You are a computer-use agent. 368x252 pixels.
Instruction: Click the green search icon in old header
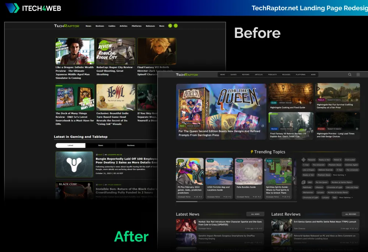(176, 26)
